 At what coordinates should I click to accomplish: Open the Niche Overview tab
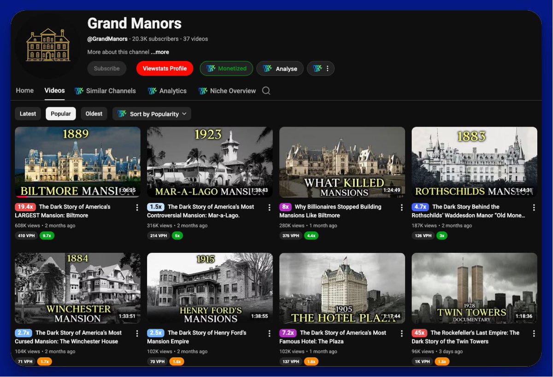[x=227, y=91]
